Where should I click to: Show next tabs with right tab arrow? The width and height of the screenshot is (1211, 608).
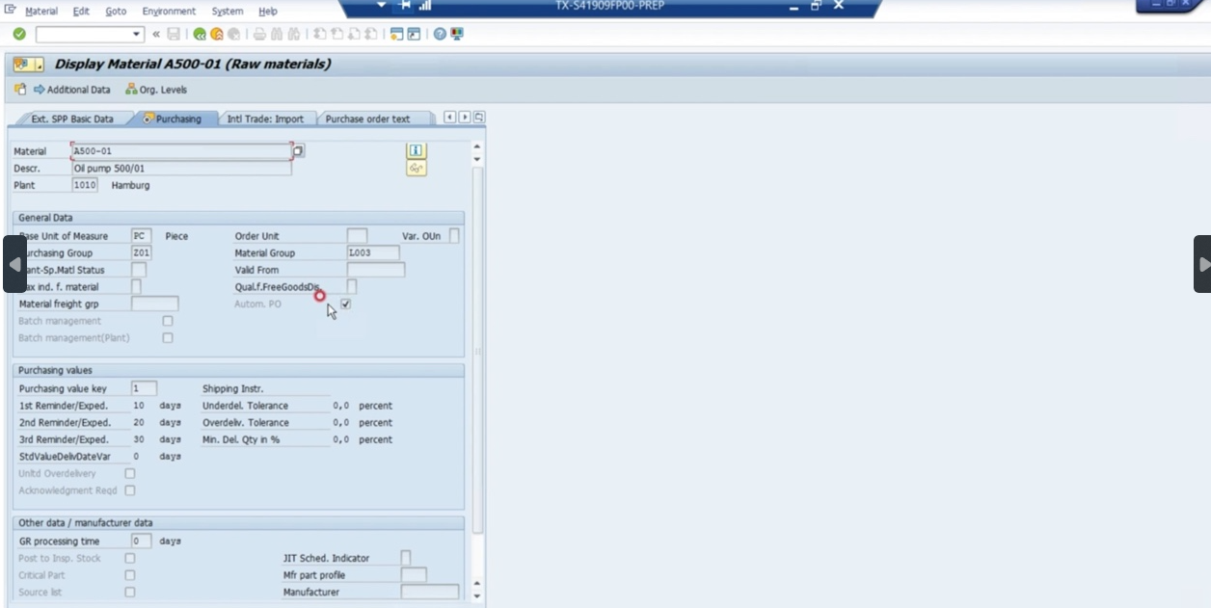pyautogui.click(x=465, y=118)
